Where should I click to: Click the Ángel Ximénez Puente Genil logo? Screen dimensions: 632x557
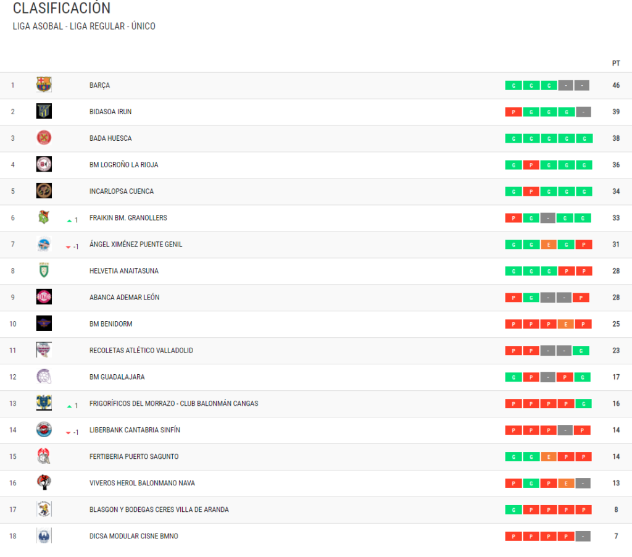(x=44, y=244)
